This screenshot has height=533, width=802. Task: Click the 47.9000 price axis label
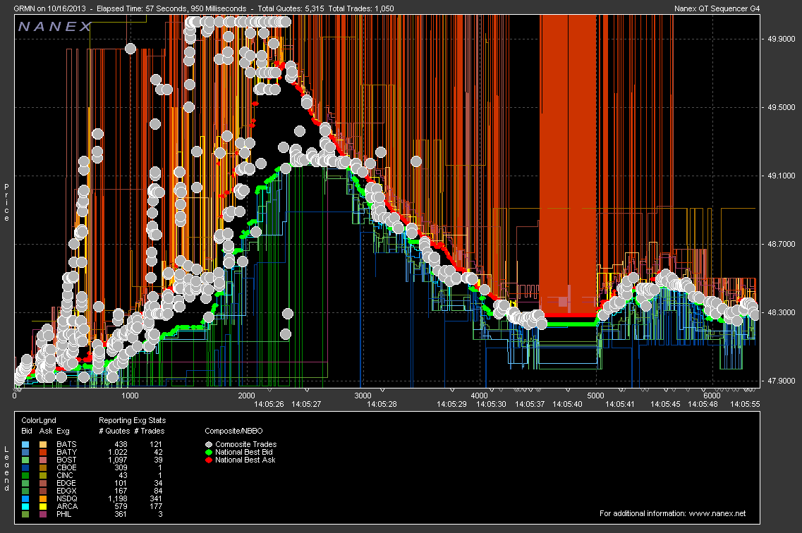[x=781, y=381]
